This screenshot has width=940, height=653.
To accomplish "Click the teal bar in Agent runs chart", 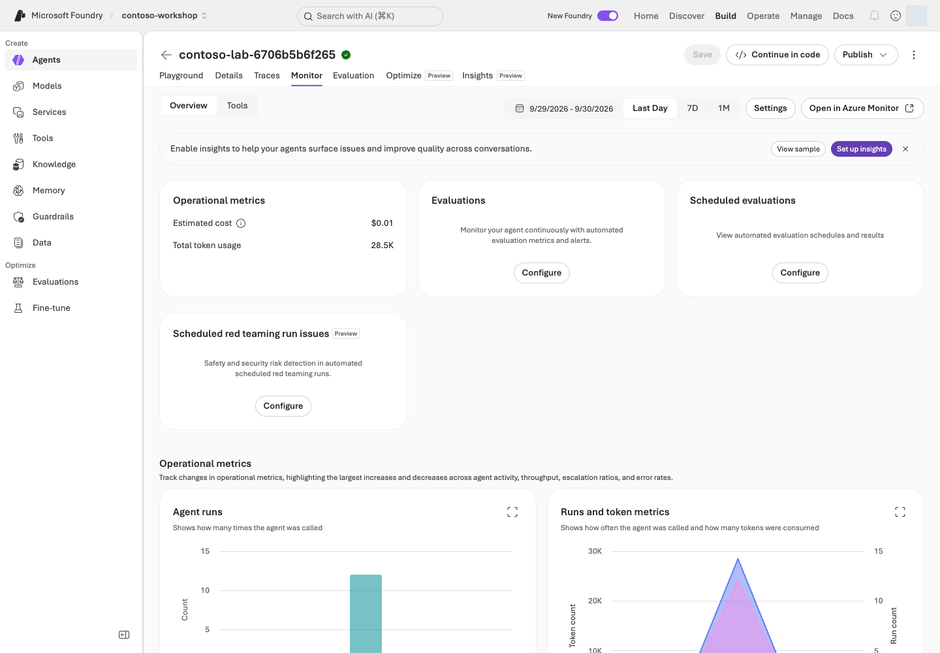I will (366, 614).
